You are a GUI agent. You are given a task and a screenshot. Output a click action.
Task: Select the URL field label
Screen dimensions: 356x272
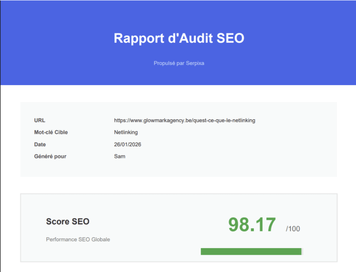40,120
